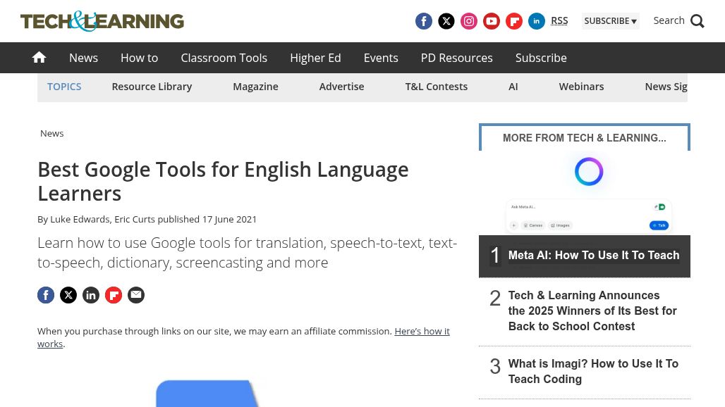
Task: Share article on Facebook below the summary
Action: 46,295
